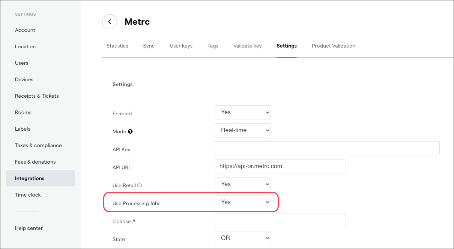Click the Enabled label
Screen dimensions: 454x249
pos(122,113)
